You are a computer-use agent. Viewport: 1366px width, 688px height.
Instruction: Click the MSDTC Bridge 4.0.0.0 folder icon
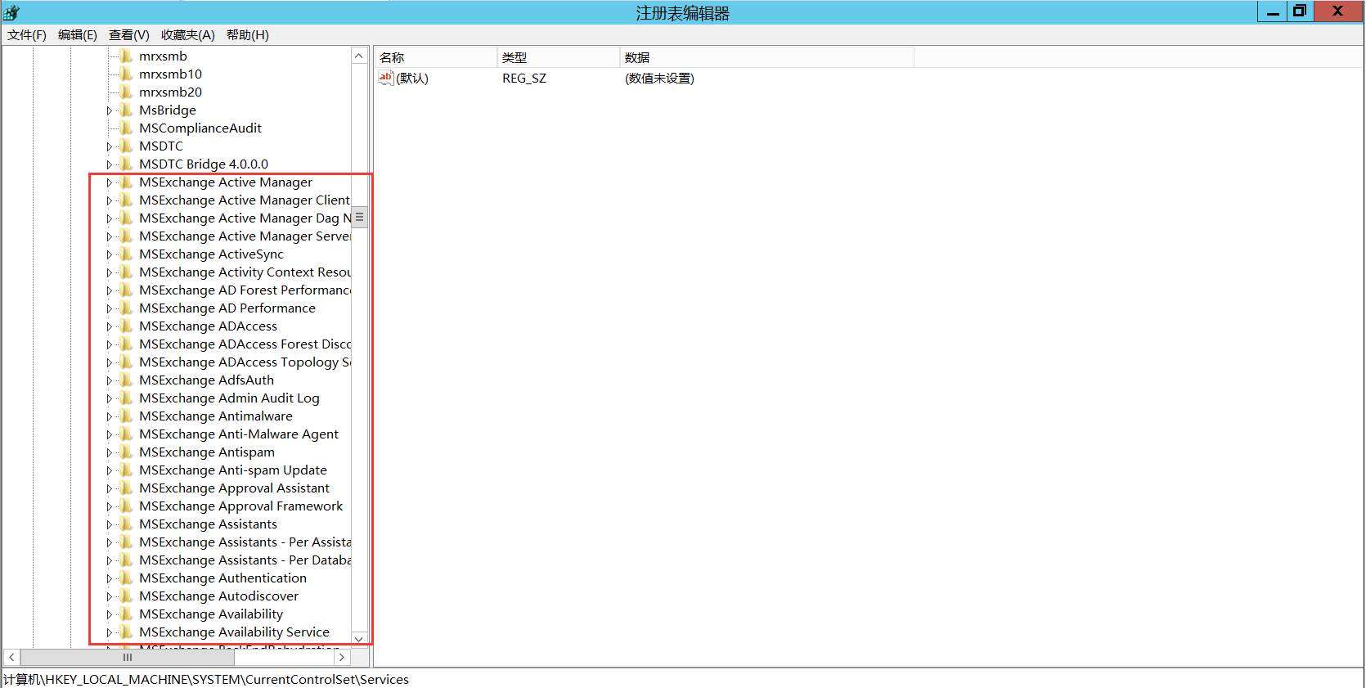tap(126, 164)
